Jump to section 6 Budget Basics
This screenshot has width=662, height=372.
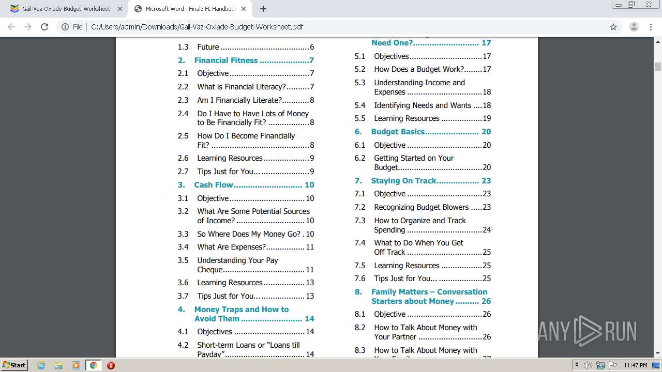[423, 132]
